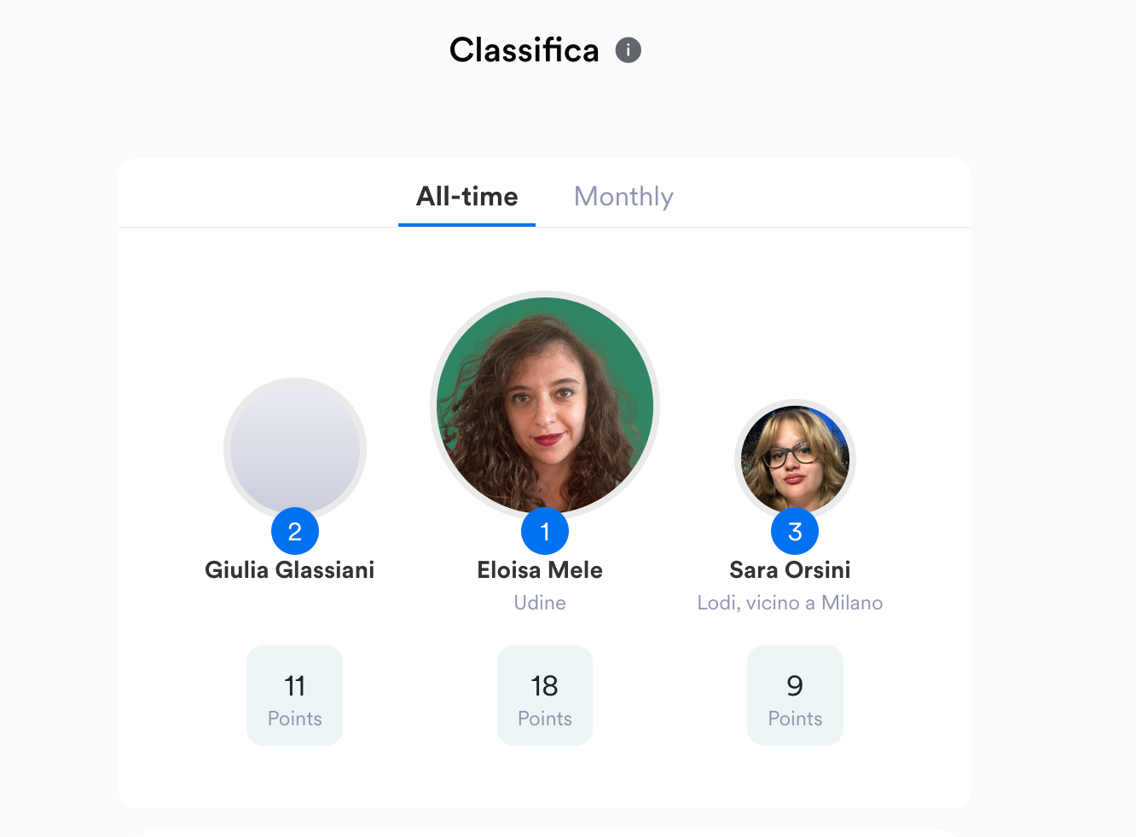The width and height of the screenshot is (1136, 837).
Task: Click the info icon beside Classifica
Action: coord(629,50)
